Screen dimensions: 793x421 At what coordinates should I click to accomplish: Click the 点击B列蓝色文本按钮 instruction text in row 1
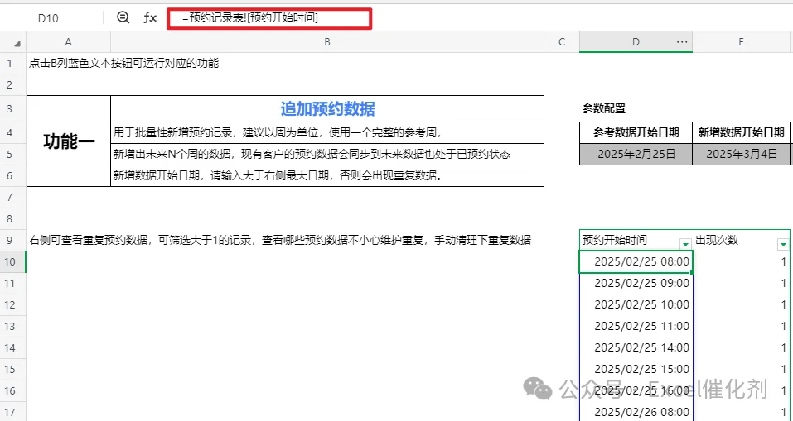click(x=124, y=63)
